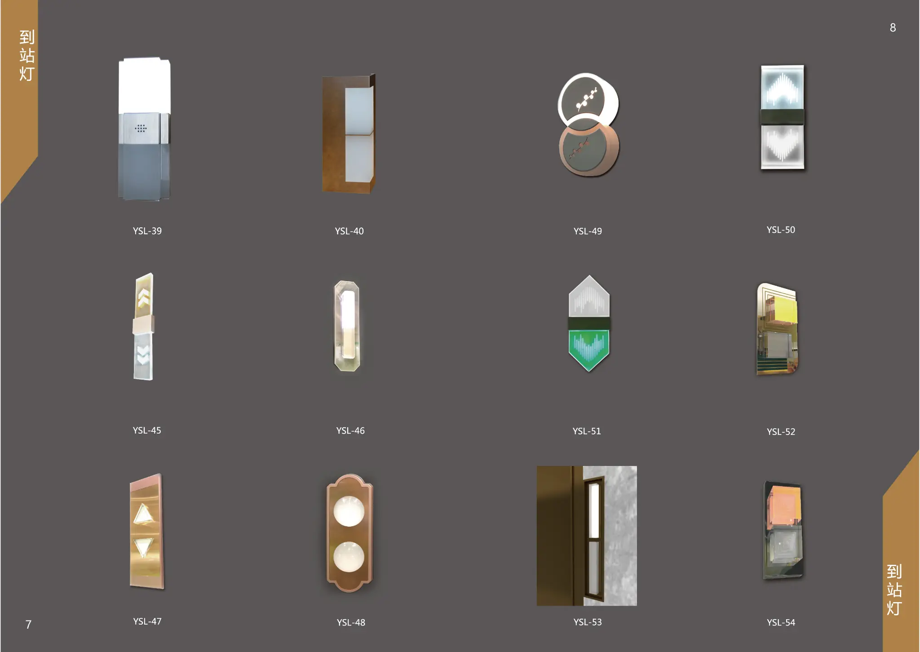This screenshot has width=920, height=652.
Task: Click the top-left 到站灯 section banner
Action: coord(27,56)
